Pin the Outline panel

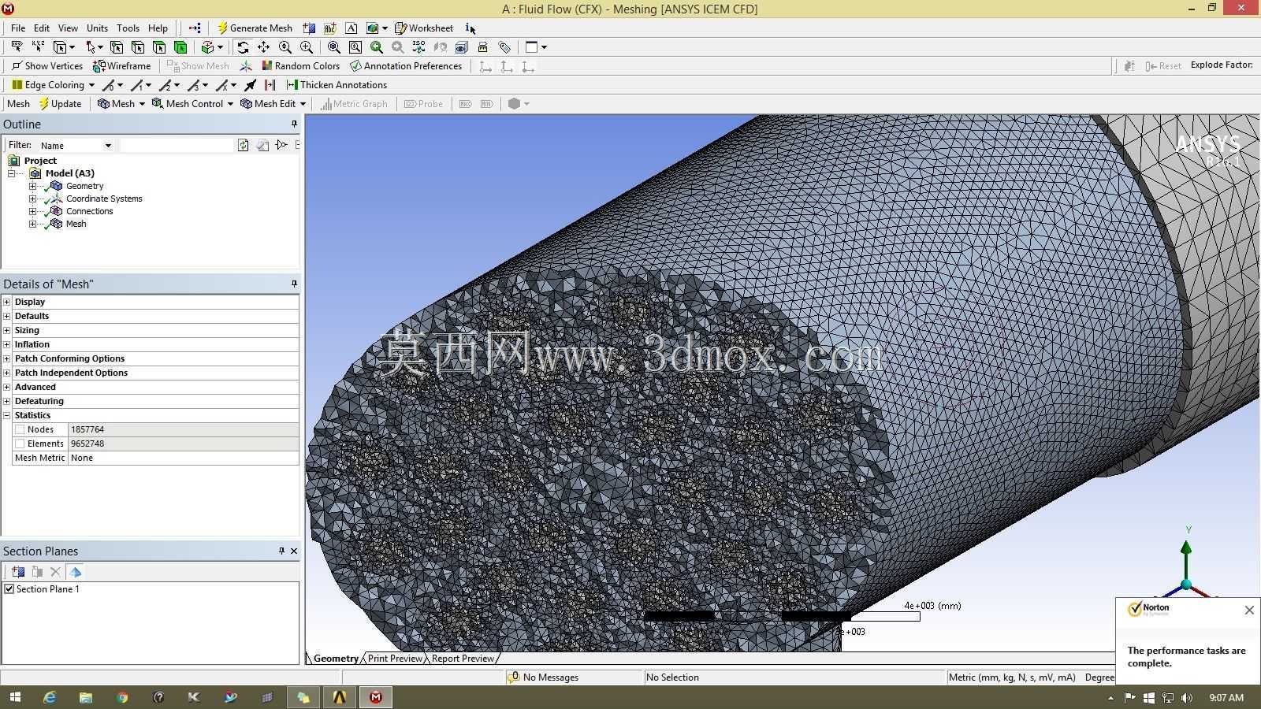coord(294,124)
